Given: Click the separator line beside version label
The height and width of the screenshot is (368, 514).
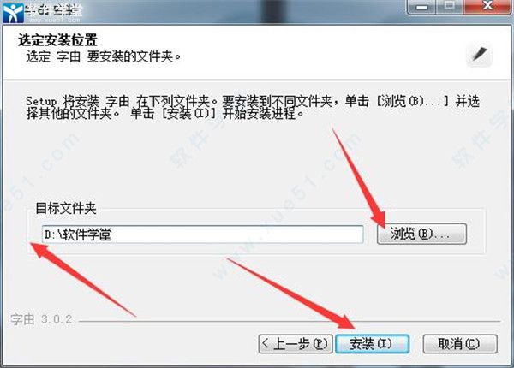Looking at the screenshot, I should coord(290,322).
